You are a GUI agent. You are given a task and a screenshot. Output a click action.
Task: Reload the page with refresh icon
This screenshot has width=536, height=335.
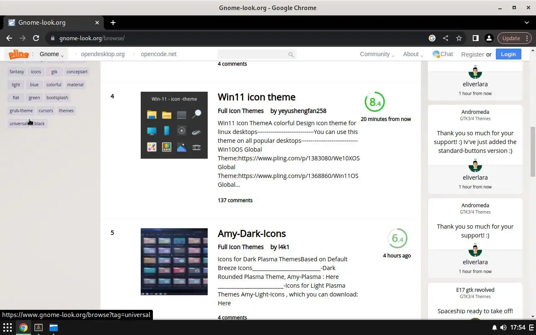click(x=36, y=38)
